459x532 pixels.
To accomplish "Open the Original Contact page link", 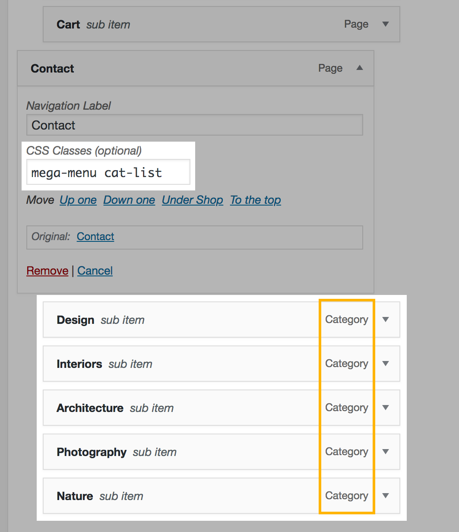I will pyautogui.click(x=95, y=237).
